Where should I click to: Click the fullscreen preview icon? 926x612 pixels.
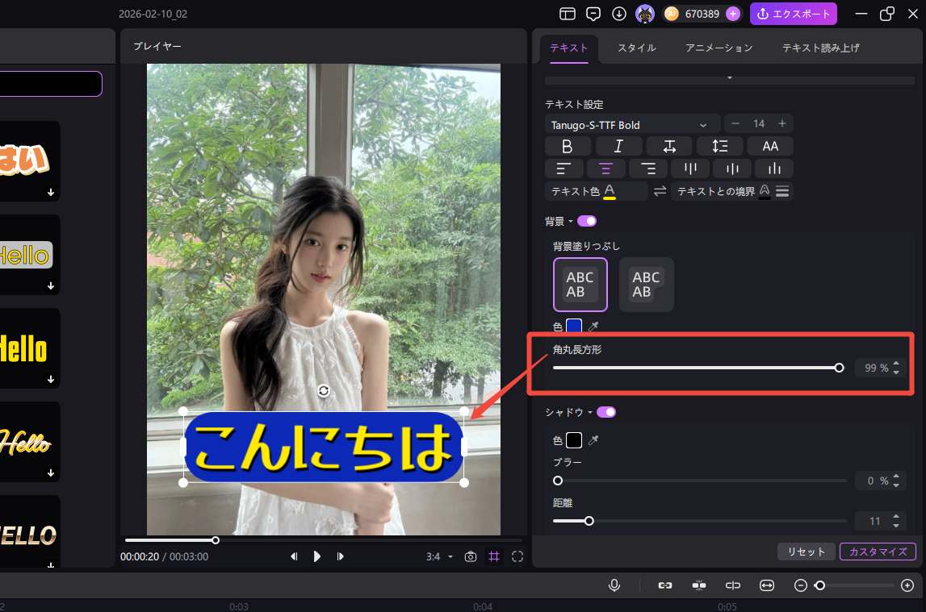coord(517,556)
